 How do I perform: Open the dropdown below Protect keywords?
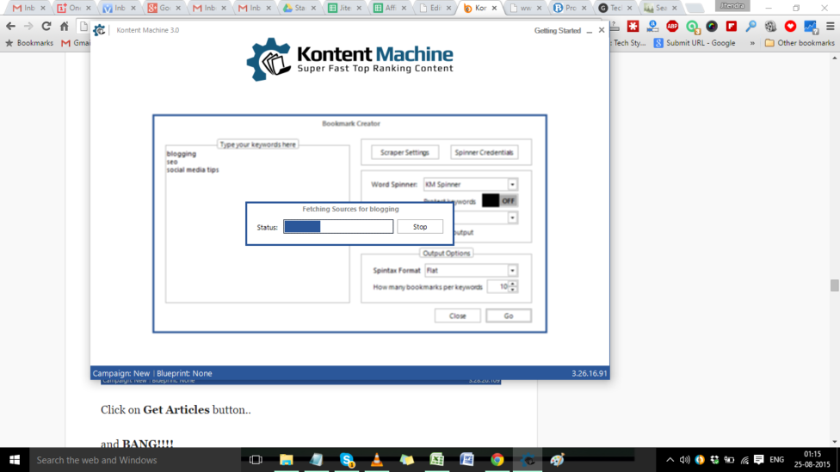pos(512,218)
